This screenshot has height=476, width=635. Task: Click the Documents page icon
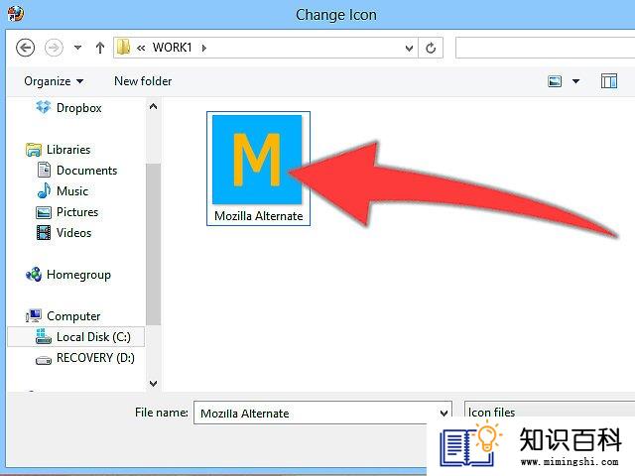click(44, 170)
